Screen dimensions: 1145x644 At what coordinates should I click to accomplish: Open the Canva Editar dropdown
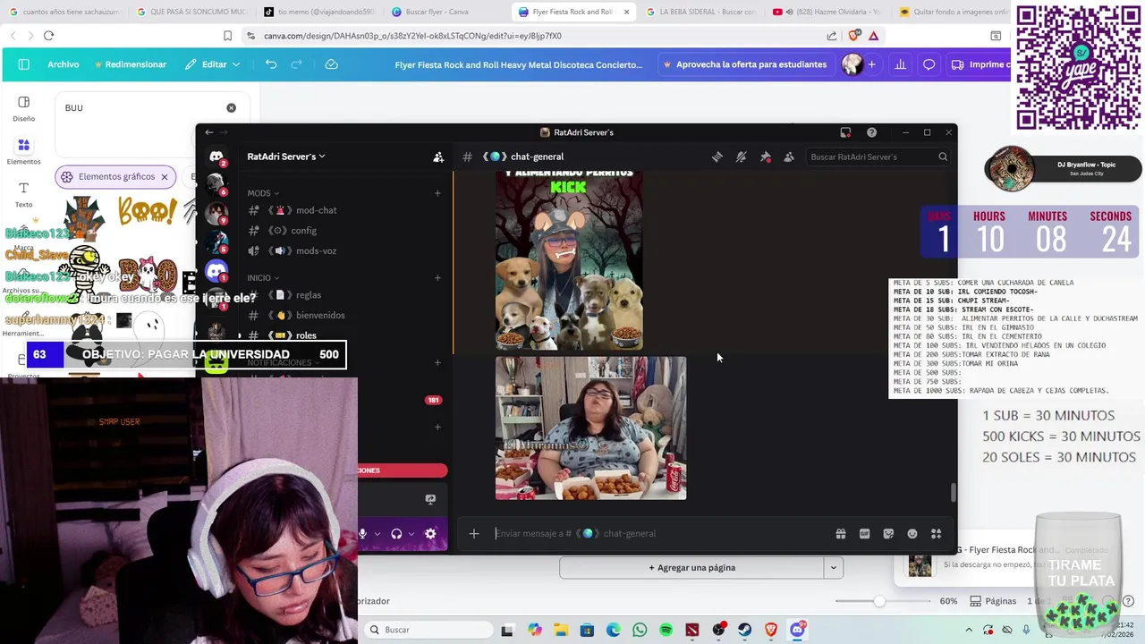pyautogui.click(x=213, y=64)
